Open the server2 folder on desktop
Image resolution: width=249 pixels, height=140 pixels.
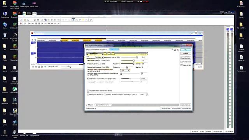pyautogui.click(x=241, y=36)
